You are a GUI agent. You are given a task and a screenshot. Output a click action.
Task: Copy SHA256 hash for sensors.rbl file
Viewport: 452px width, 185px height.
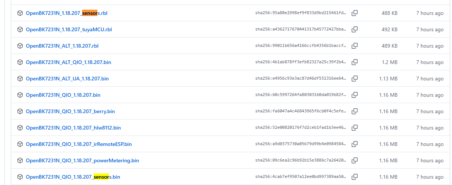pos(355,13)
